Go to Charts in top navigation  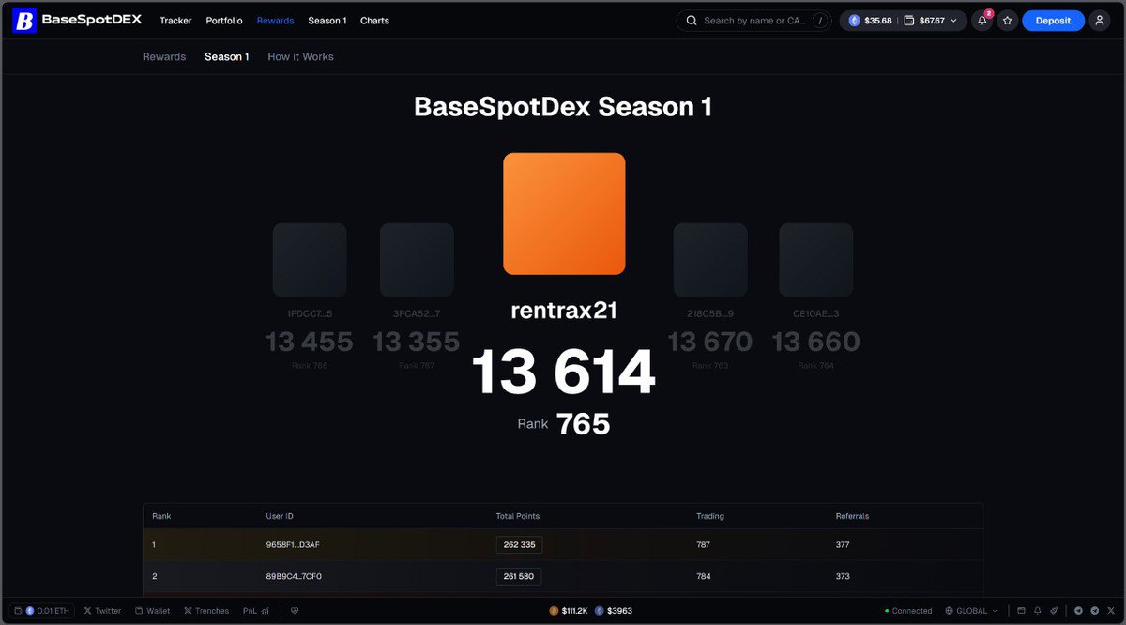374,21
